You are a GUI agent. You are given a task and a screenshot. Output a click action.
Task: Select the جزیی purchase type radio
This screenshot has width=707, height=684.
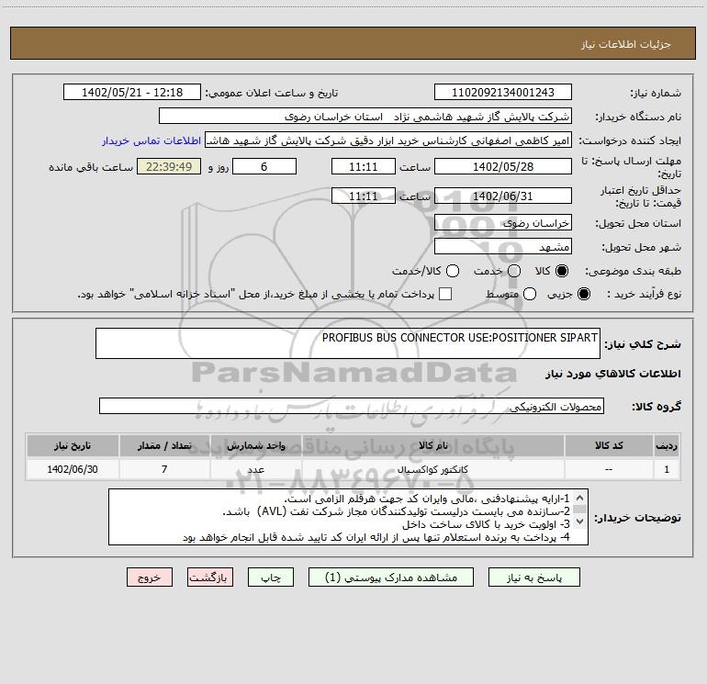tap(584, 294)
